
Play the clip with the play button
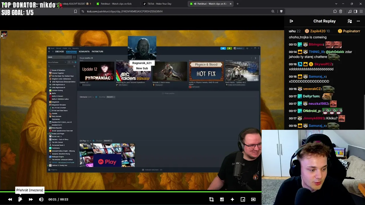point(20,199)
